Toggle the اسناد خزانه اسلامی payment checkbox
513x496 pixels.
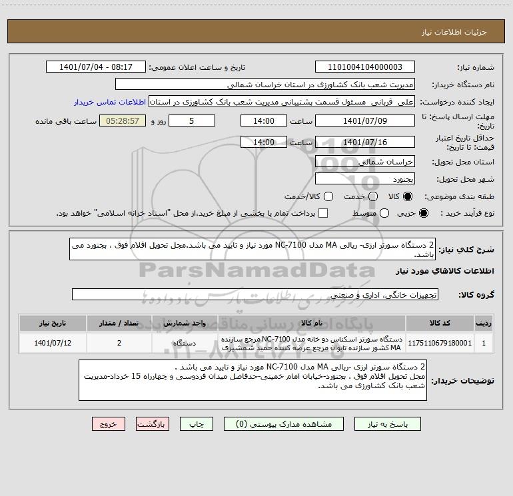(x=323, y=213)
